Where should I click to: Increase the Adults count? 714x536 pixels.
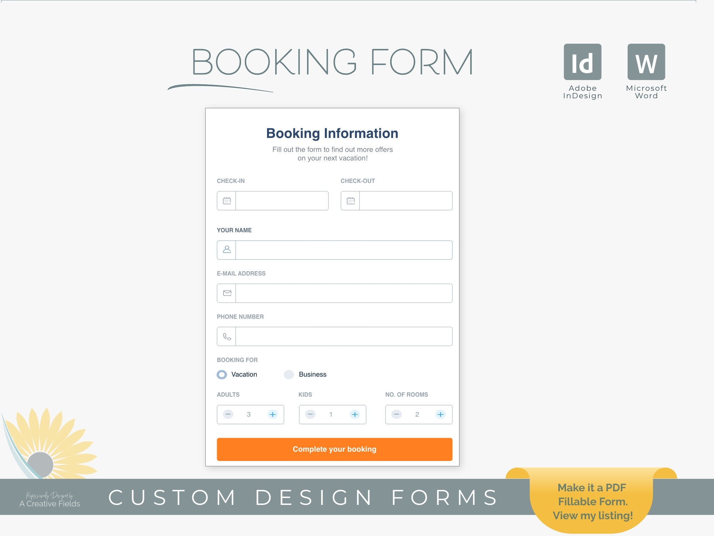point(273,415)
